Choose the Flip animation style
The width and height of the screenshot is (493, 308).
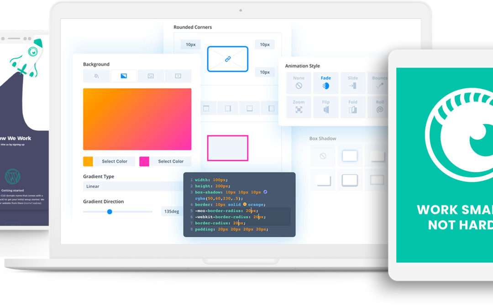(x=326, y=107)
